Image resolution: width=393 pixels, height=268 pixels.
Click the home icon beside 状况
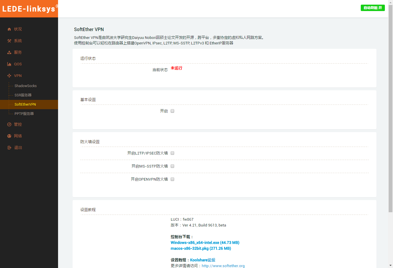[x=9, y=29]
